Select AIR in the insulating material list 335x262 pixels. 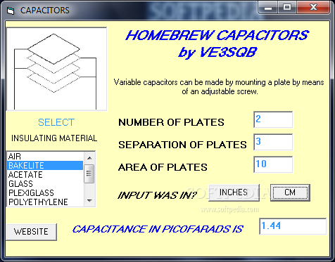click(45, 157)
